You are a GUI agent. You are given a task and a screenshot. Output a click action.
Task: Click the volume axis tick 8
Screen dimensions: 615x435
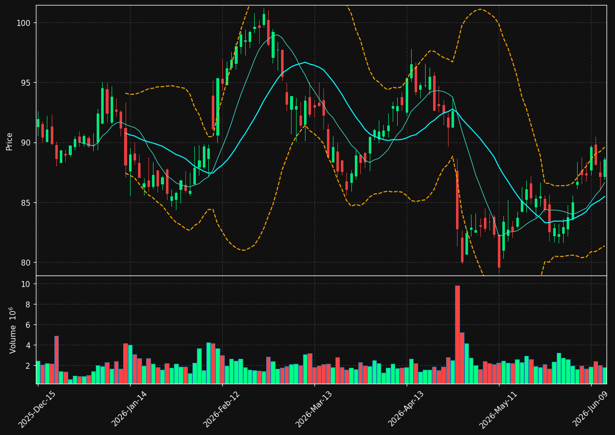(29, 304)
